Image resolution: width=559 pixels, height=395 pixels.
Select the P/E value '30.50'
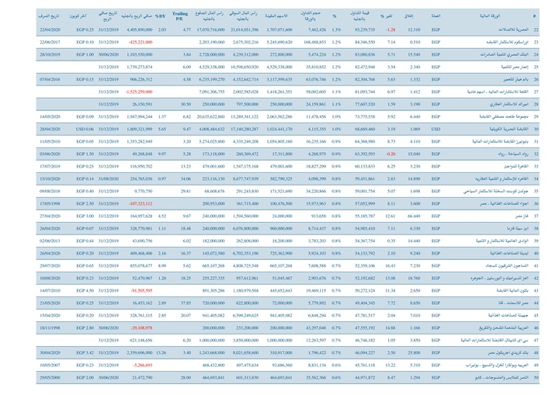(x=186, y=105)
